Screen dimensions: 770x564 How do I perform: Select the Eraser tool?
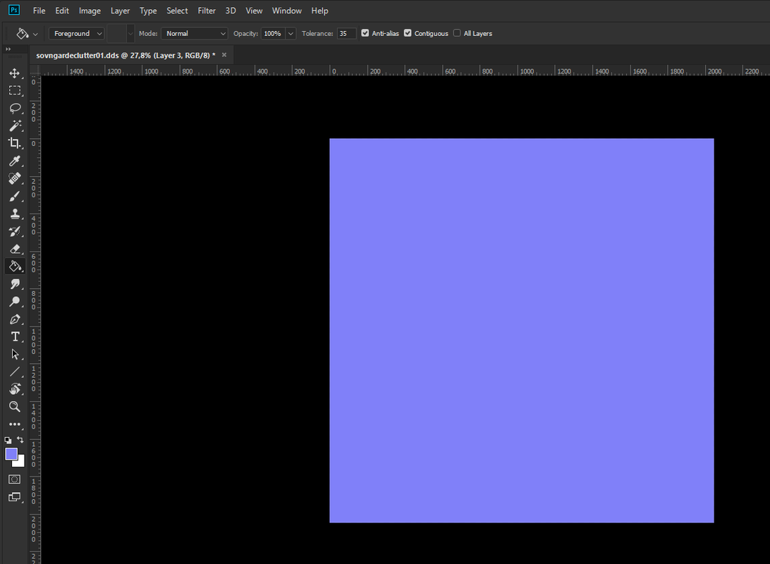(x=15, y=249)
